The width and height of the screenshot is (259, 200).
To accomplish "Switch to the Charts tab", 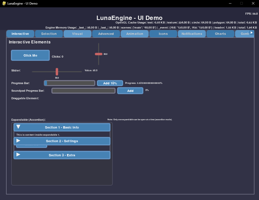I will pyautogui.click(x=220, y=34).
